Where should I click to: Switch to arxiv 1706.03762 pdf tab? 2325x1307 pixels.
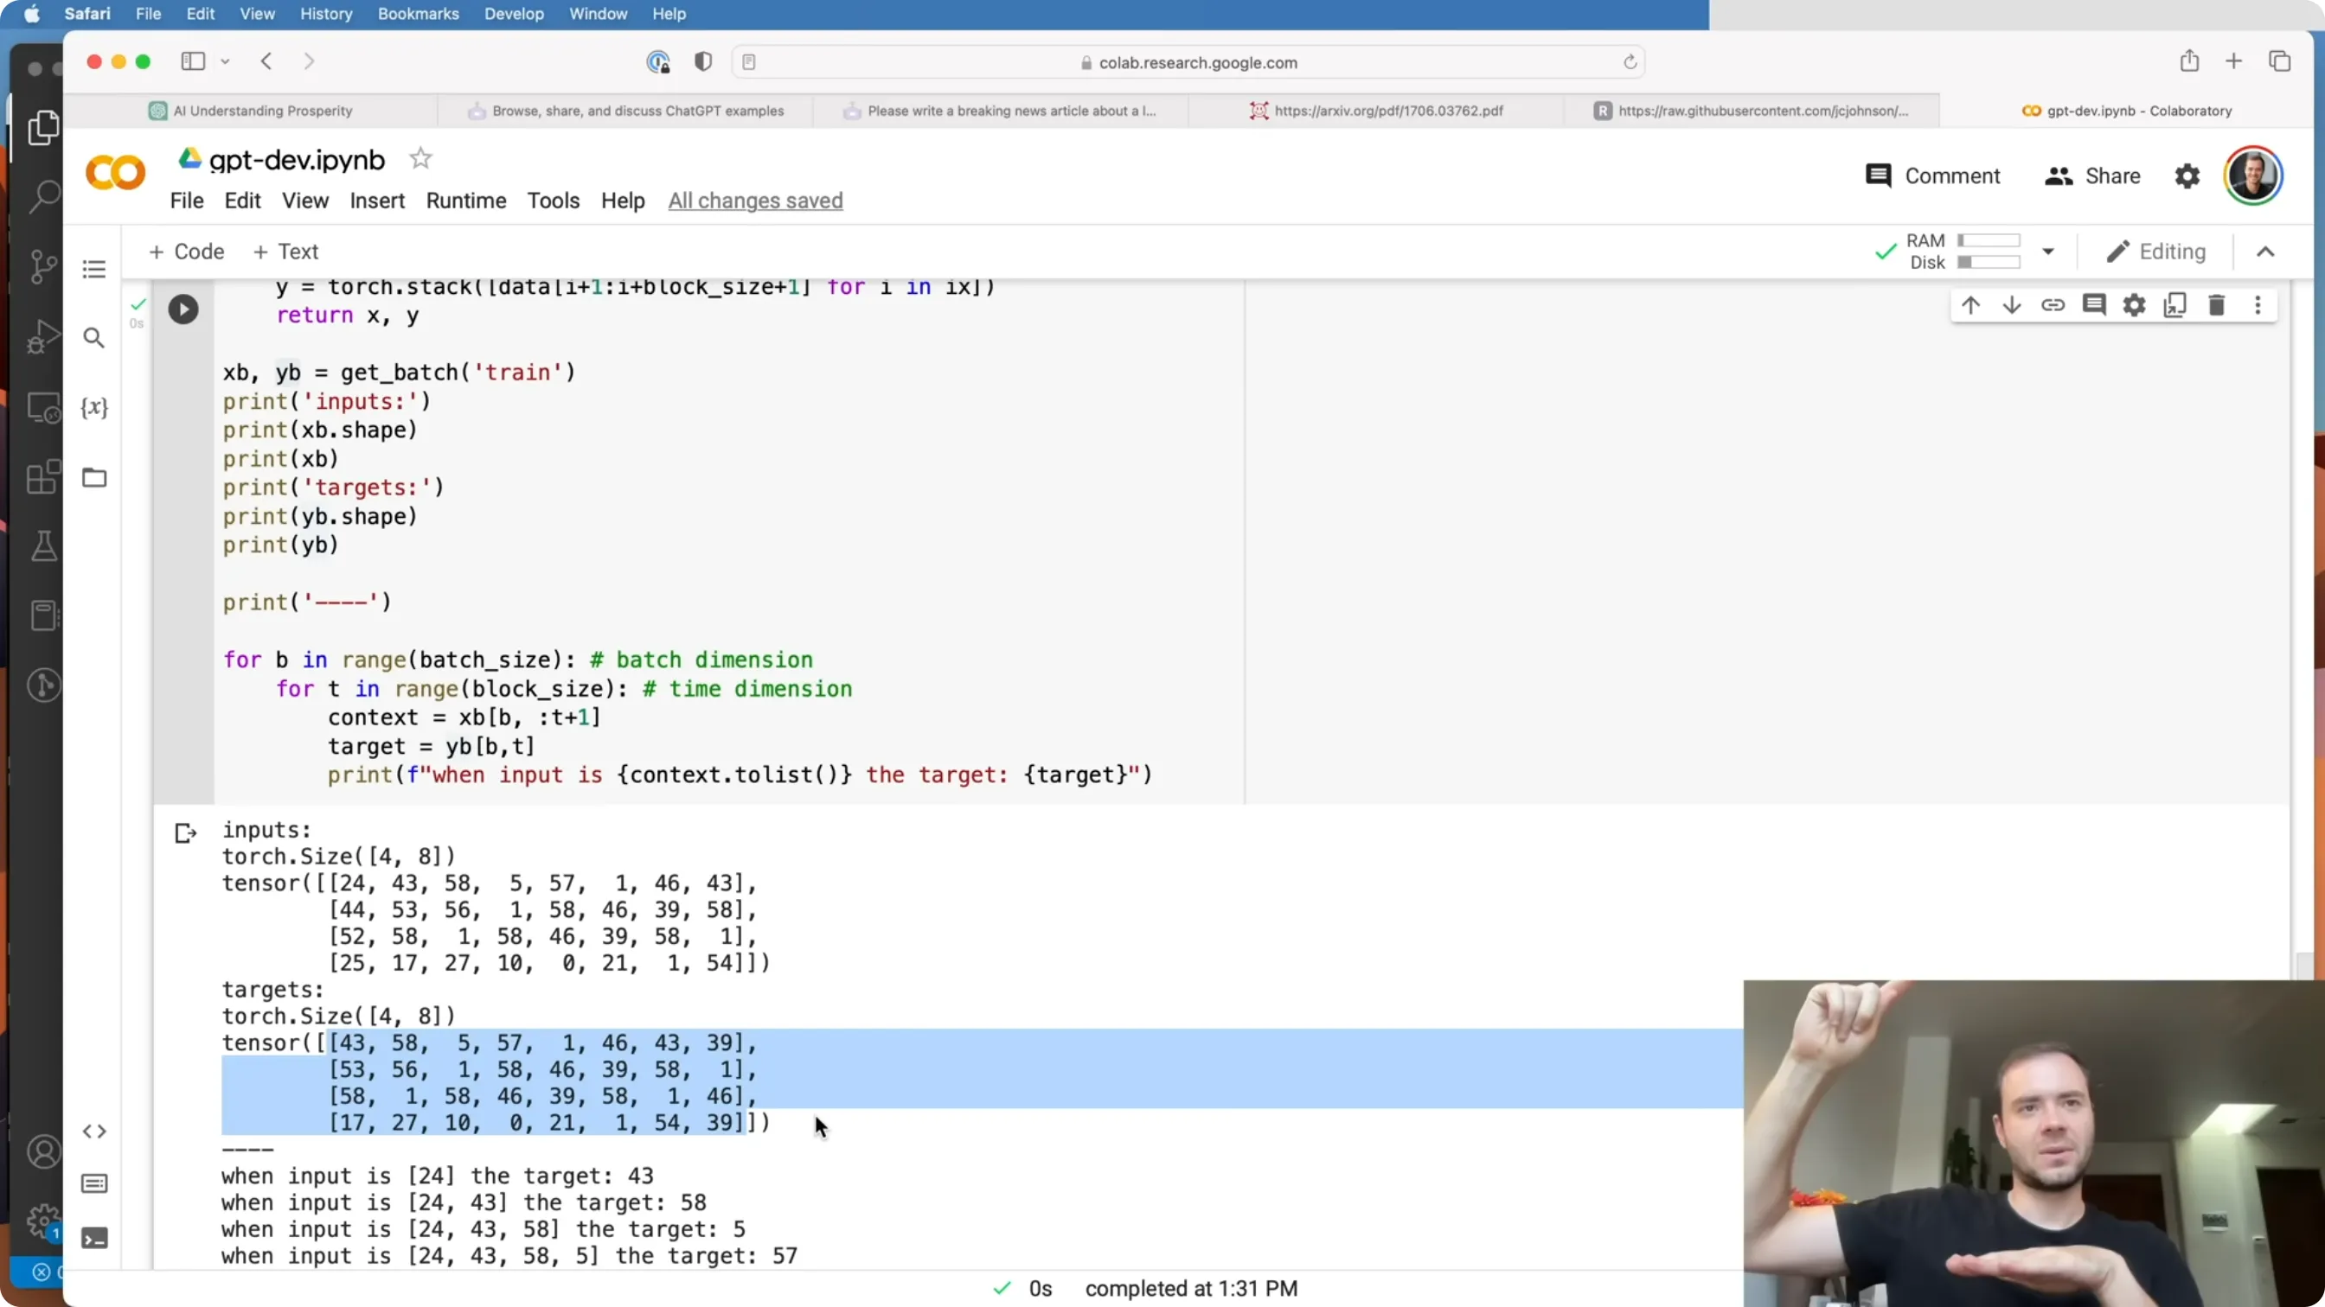[1376, 111]
